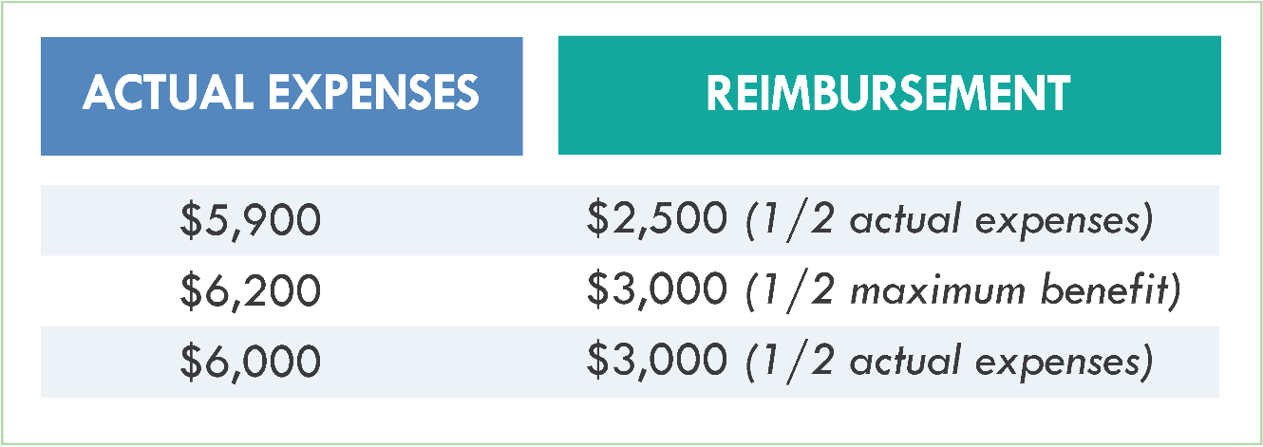Click the $3,000 amount beside maximum benefit
Viewport: 1263px width, 447px height.
coord(657,291)
